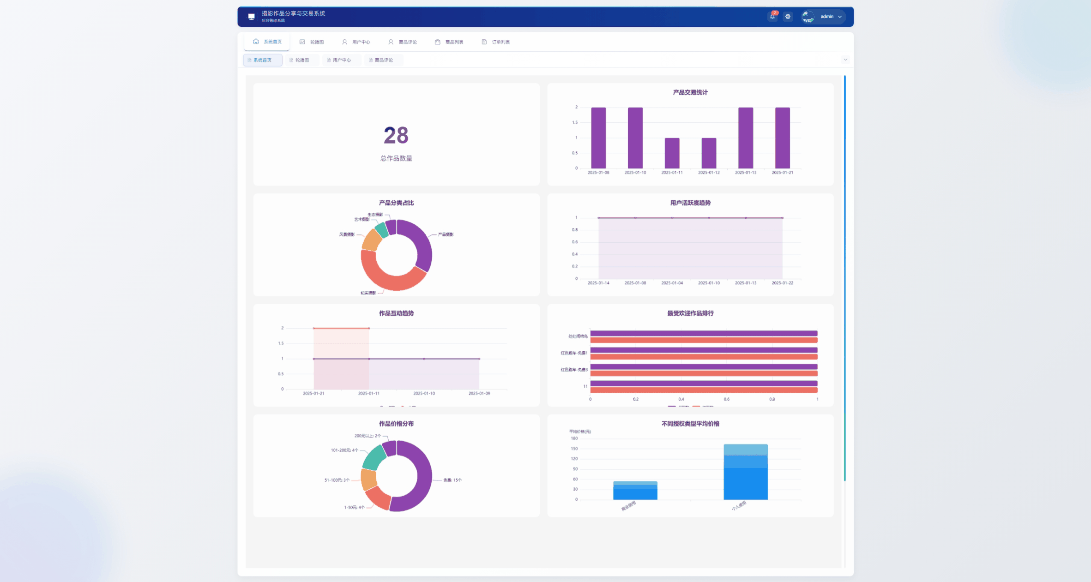Click the settings gear icon in header

(788, 17)
